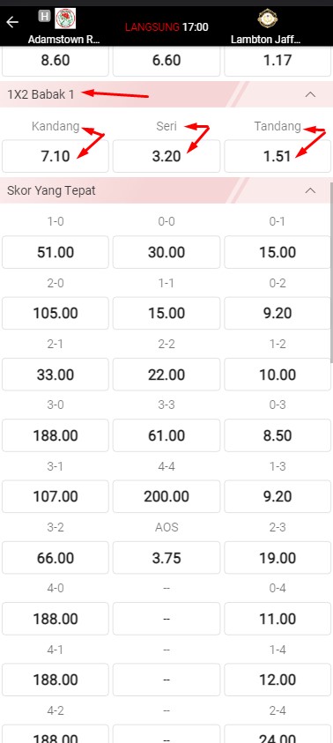Click the vertical scrollbar on right edge
This screenshot has width=333, height=743.
point(331,272)
